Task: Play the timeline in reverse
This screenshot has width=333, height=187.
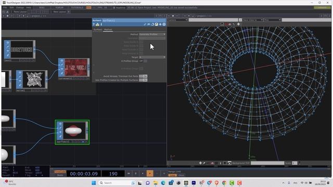Action: coord(143,173)
